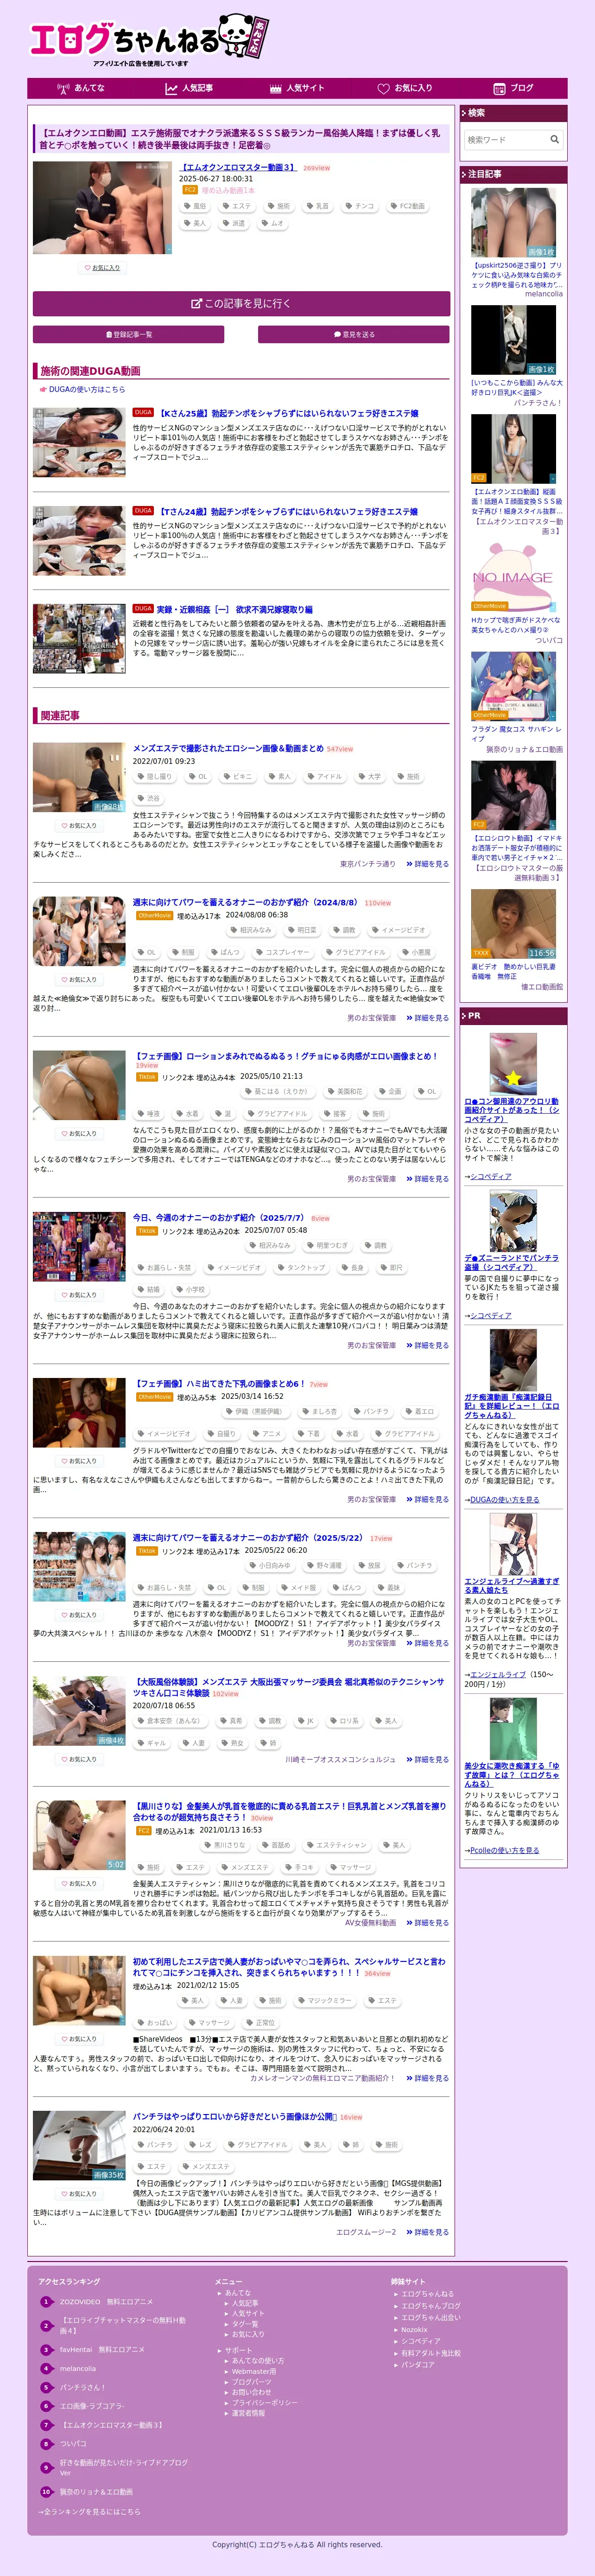
Task: Open footer プライバシーポリシー link
Action: [x=264, y=2402]
